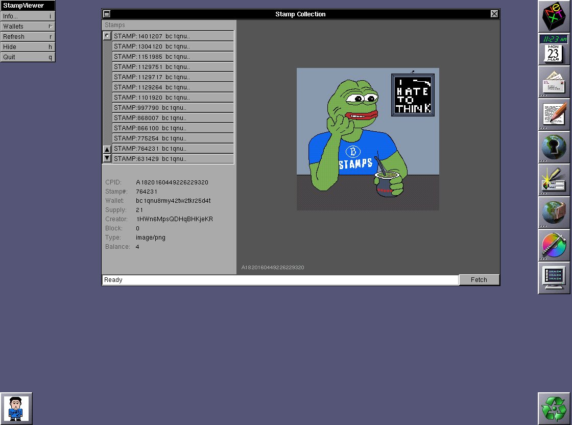Click the StampViewer menu title bar
The height and width of the screenshot is (425, 572).
(x=28, y=6)
